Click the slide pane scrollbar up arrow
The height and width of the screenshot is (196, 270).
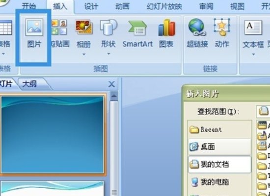click(x=114, y=96)
